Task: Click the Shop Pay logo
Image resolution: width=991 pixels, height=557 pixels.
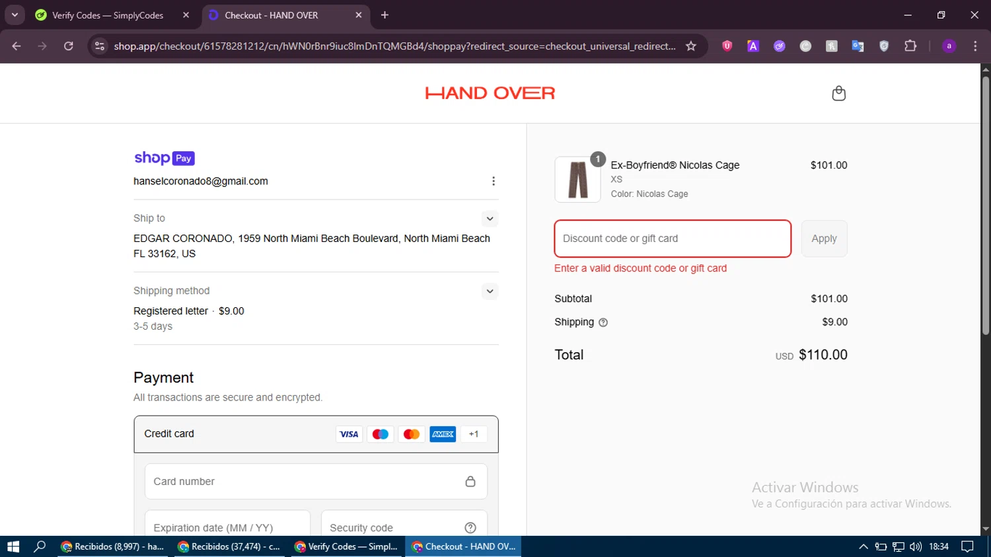Action: (165, 158)
